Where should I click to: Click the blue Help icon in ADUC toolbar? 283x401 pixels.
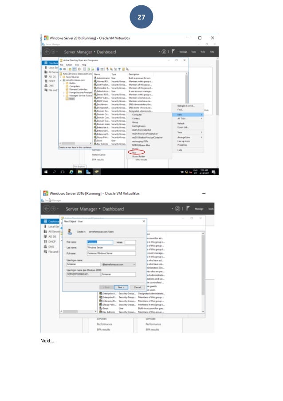coord(98,69)
